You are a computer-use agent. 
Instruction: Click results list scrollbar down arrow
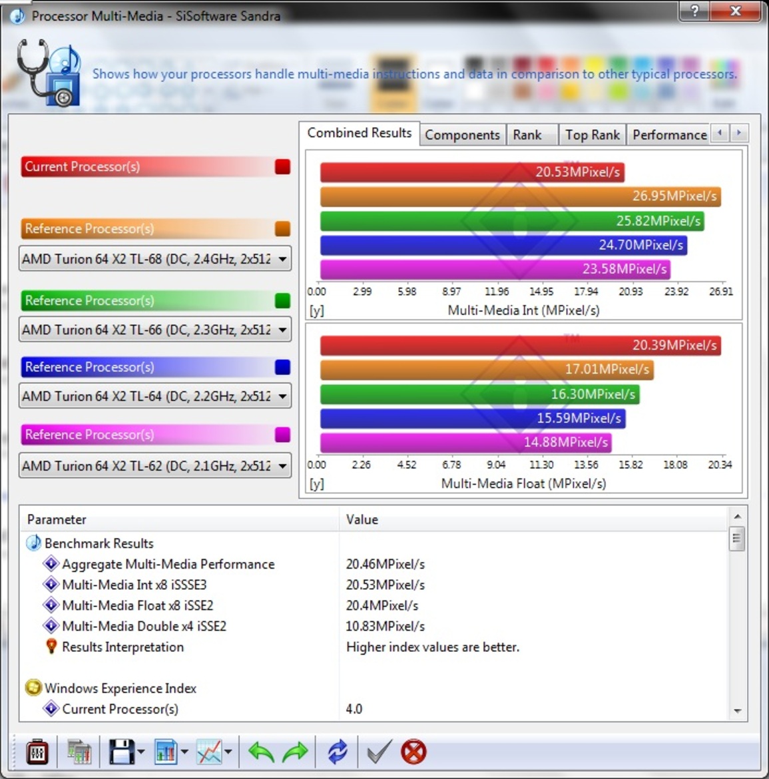pos(738,711)
